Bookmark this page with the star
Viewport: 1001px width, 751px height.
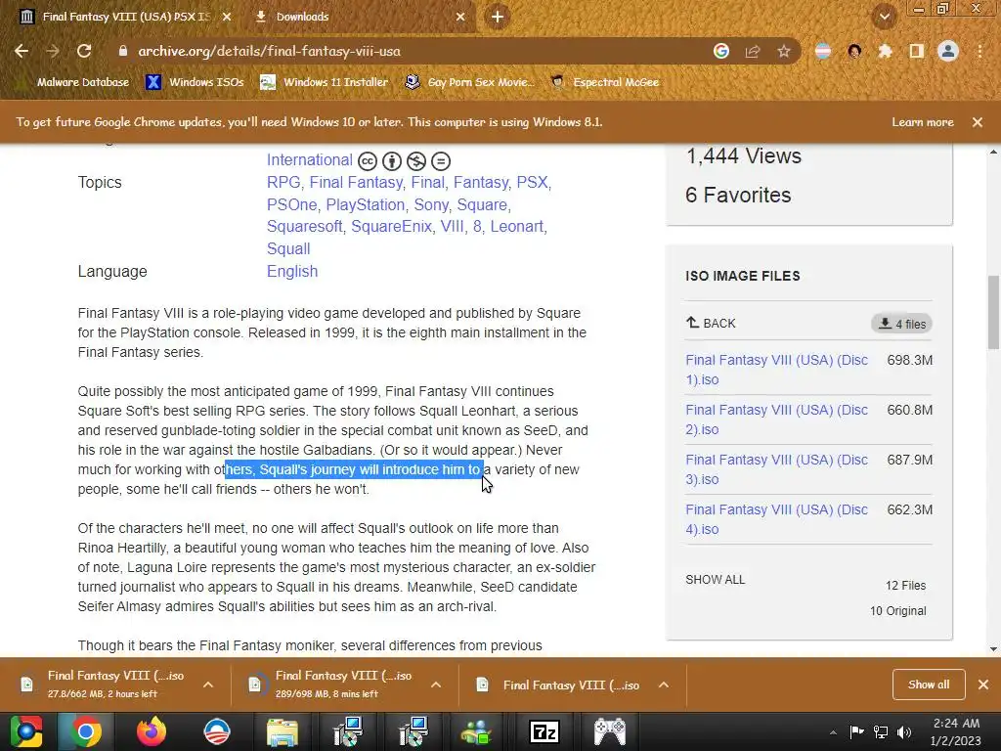784,51
